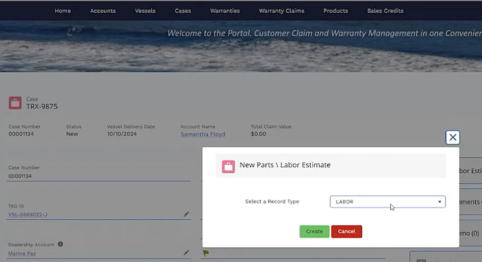Switch to the Warranty Claims tab

tap(281, 11)
